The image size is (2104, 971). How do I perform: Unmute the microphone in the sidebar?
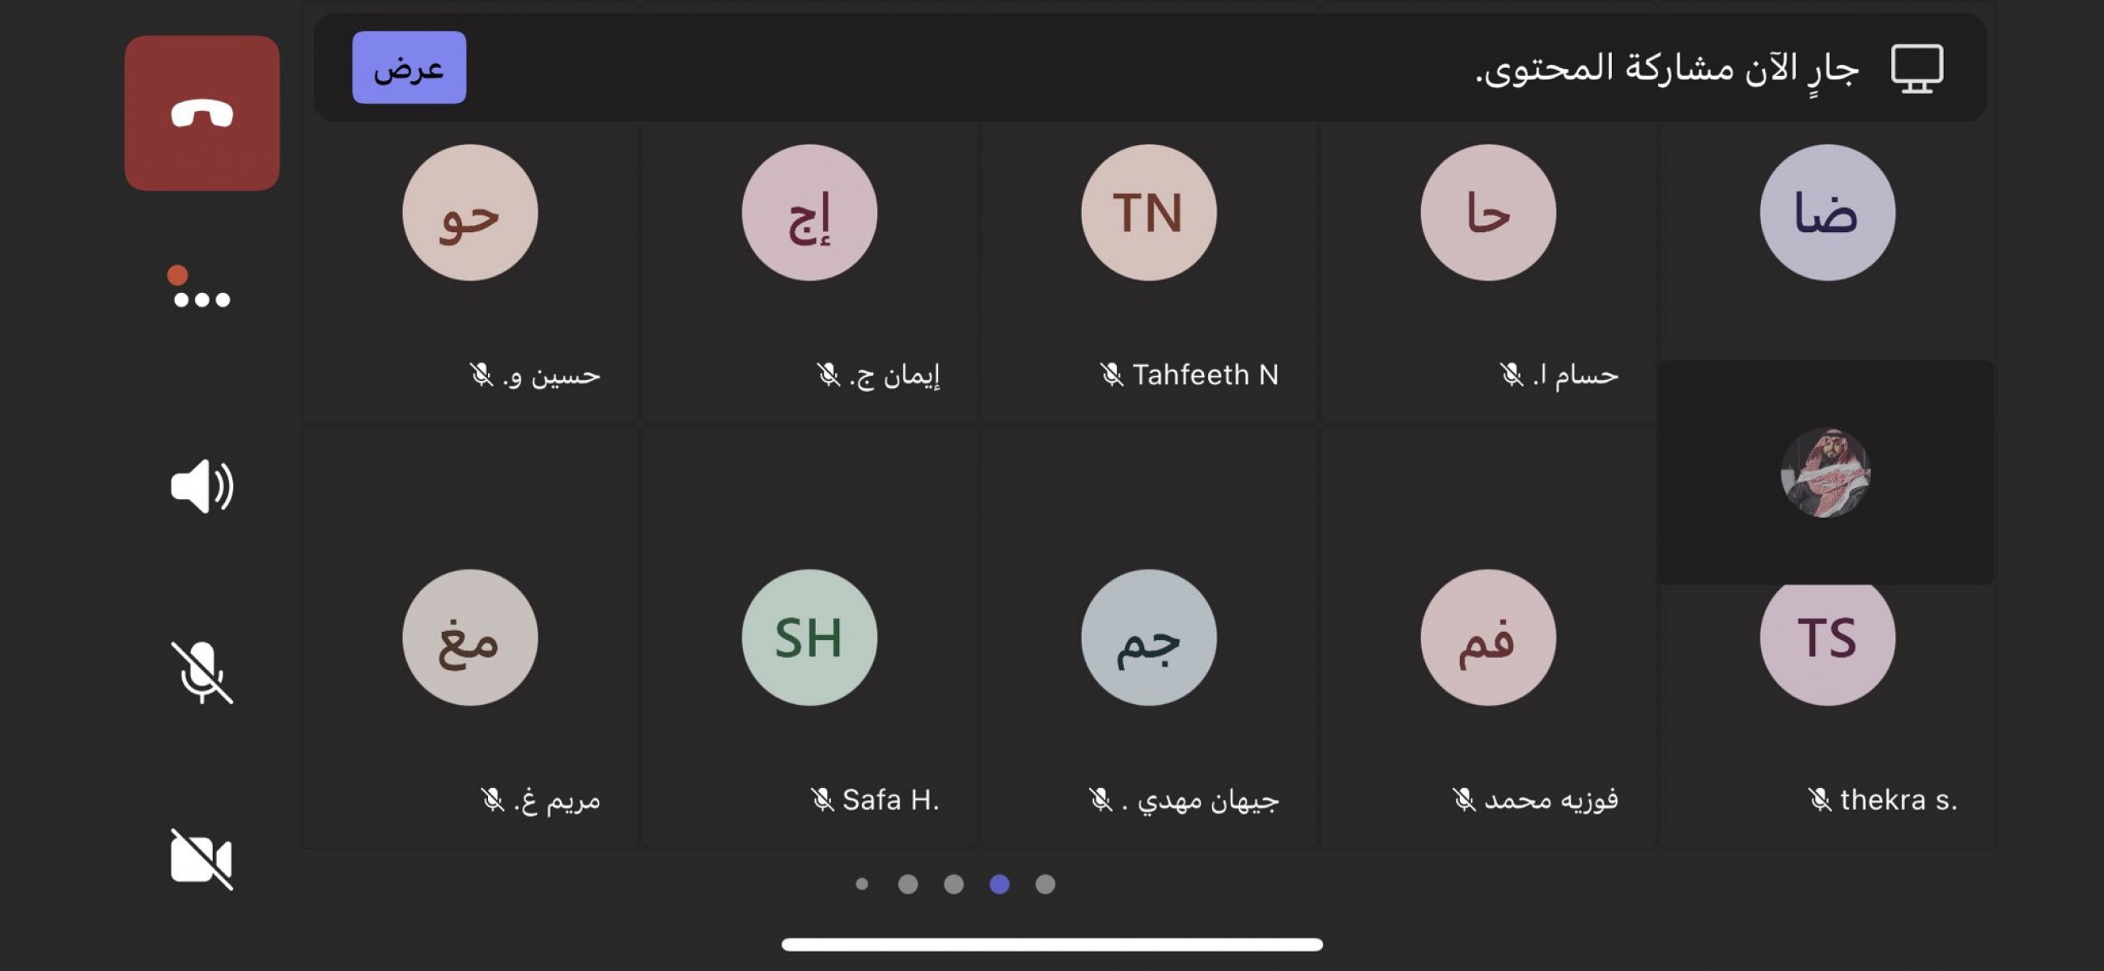(201, 672)
